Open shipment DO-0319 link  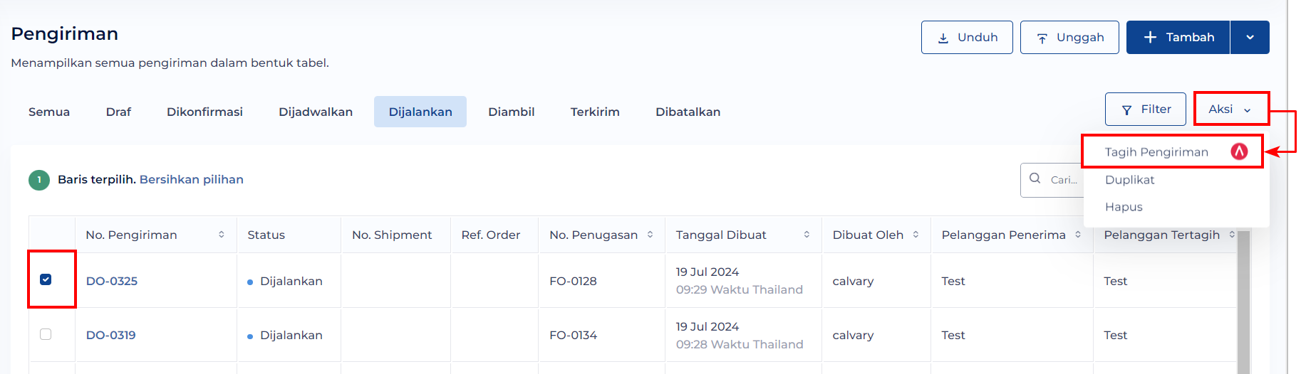coord(111,335)
